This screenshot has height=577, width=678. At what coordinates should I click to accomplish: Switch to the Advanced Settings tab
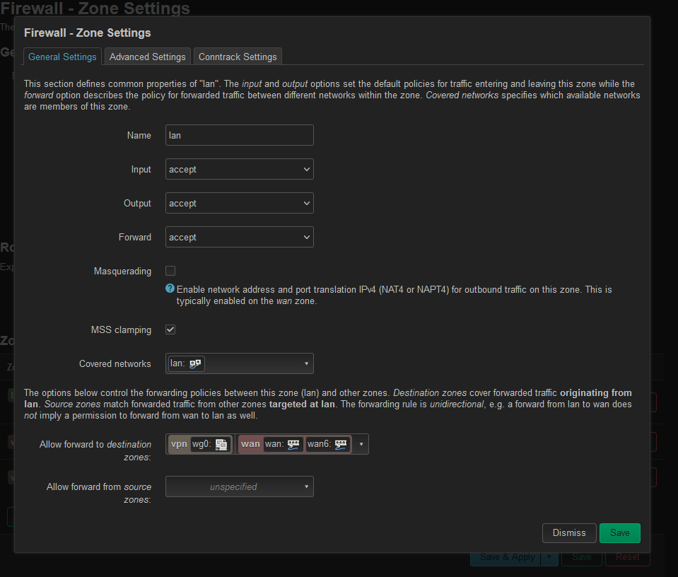pos(148,57)
